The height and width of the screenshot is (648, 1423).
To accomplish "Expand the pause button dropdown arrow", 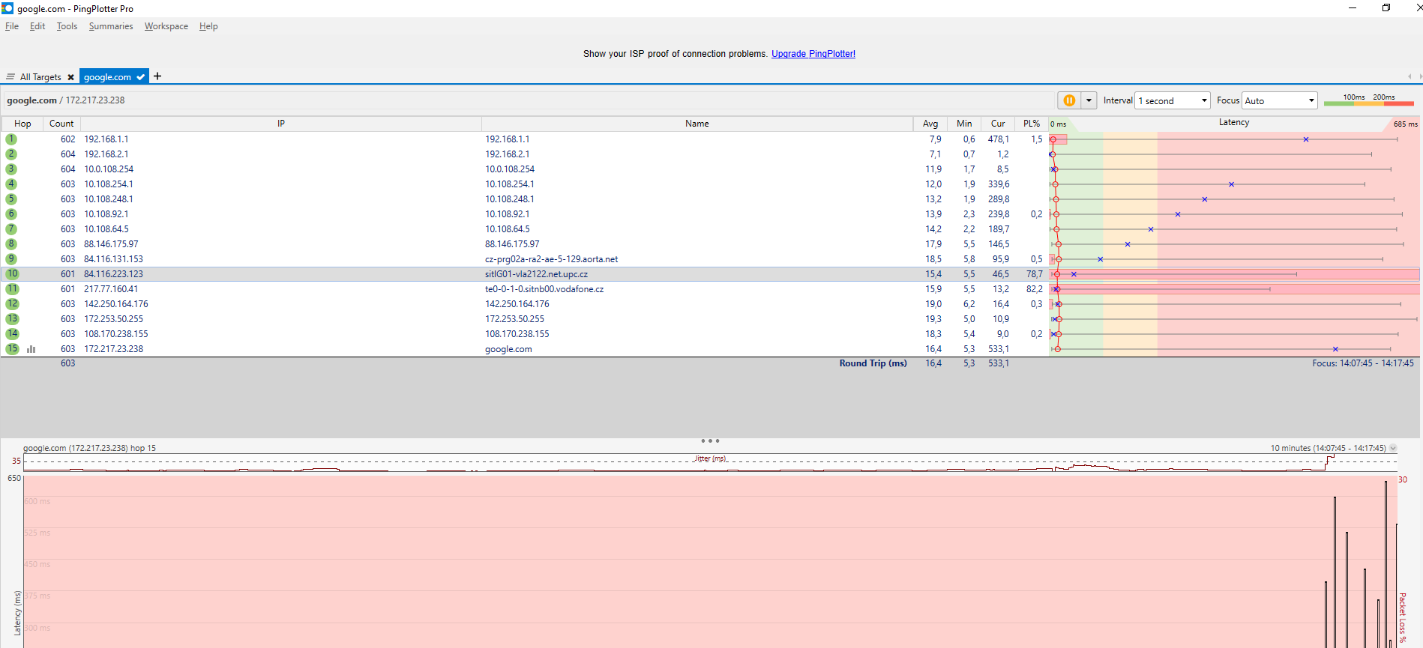I will click(x=1089, y=100).
